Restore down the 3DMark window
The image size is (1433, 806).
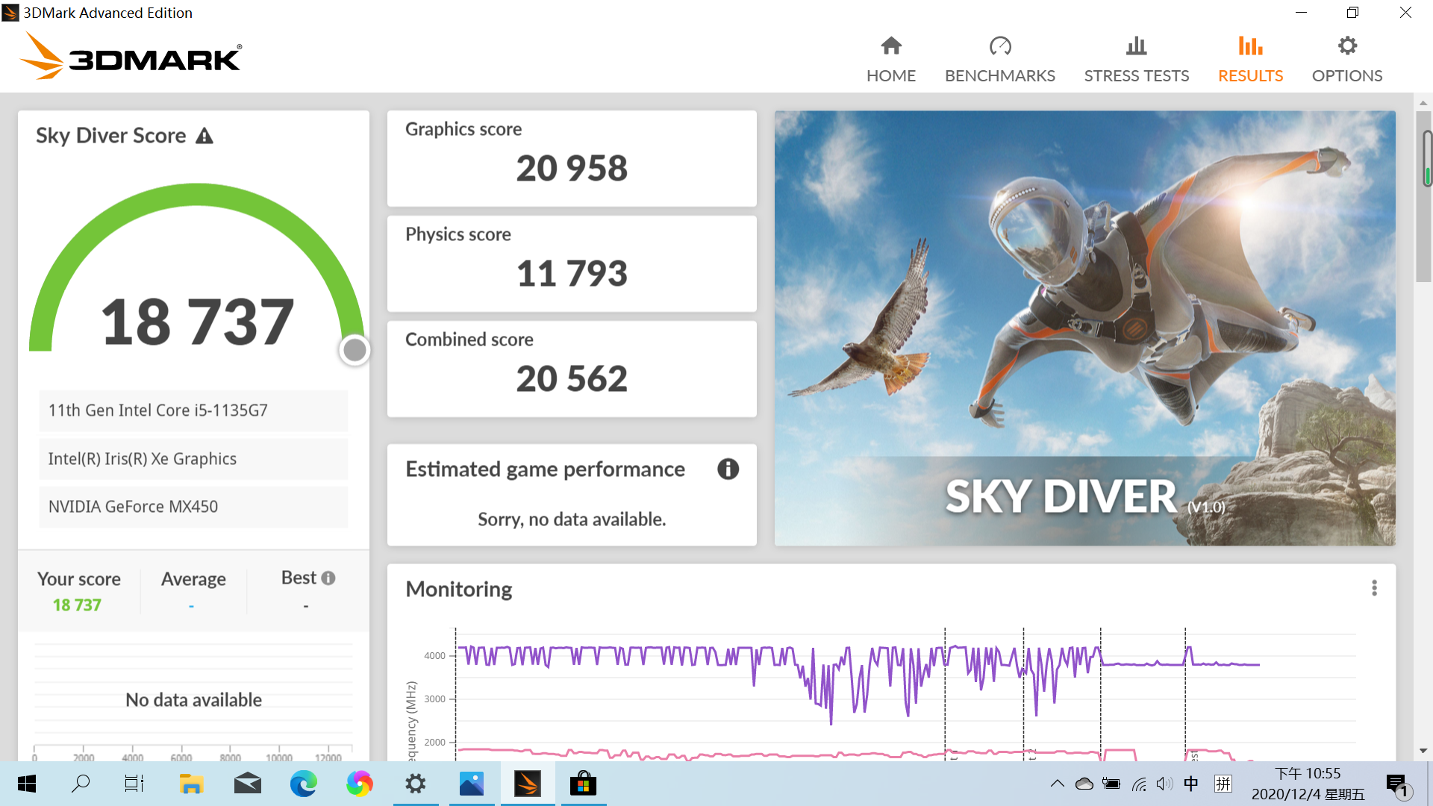pos(1352,13)
